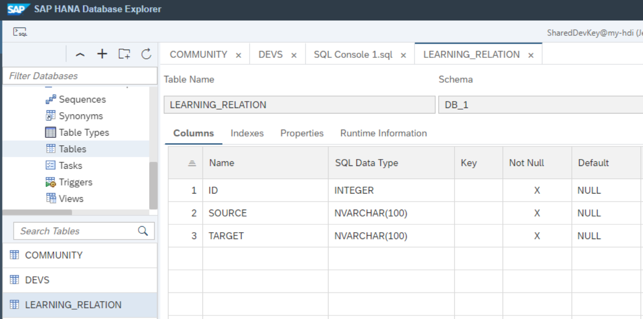
Task: Open DEVS table from the list
Action: pyautogui.click(x=80, y=280)
